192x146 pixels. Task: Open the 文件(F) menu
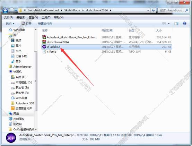(x=8, y=18)
